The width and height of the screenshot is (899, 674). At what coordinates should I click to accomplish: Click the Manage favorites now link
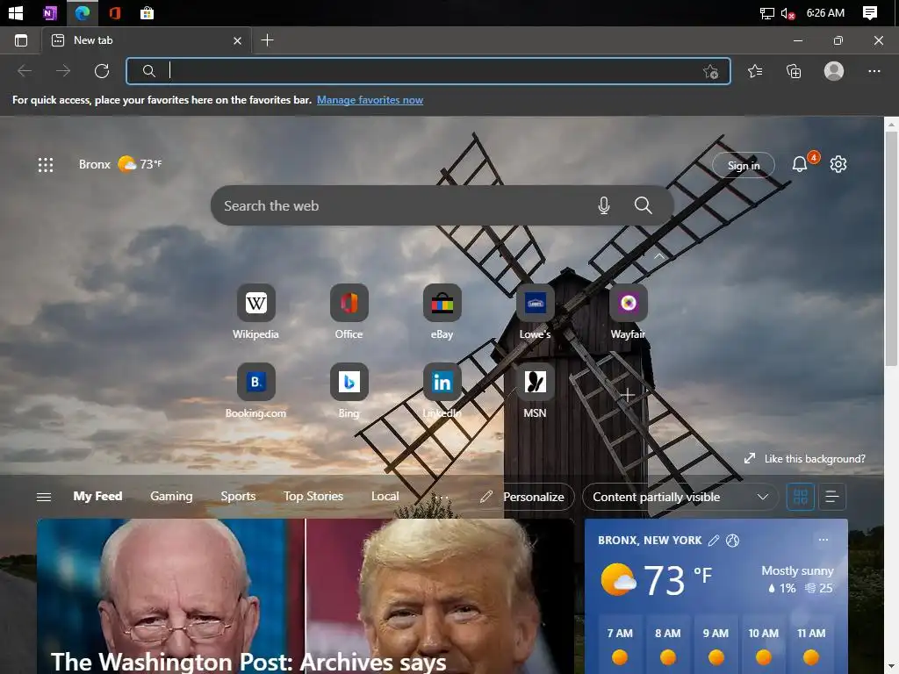[370, 100]
